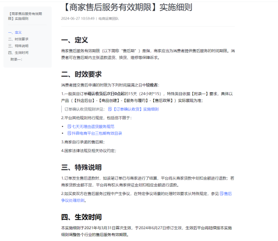Jump to 三、特殊说明 in the sidebar outline
Viewport: 278px width, 241px height.
(x=18, y=46)
